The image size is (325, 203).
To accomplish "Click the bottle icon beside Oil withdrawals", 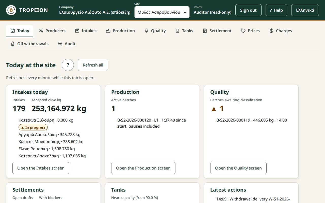I will (13, 44).
